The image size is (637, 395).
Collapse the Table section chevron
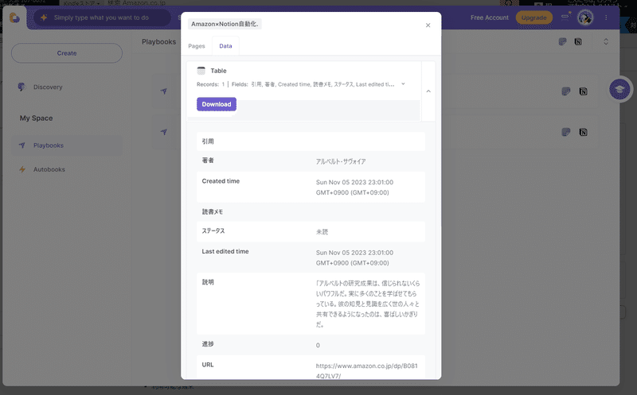click(x=428, y=91)
